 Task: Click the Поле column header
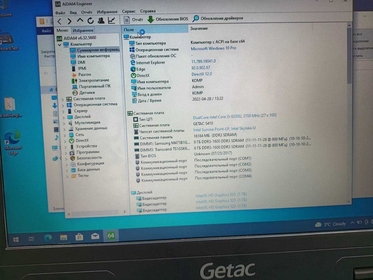(x=155, y=30)
